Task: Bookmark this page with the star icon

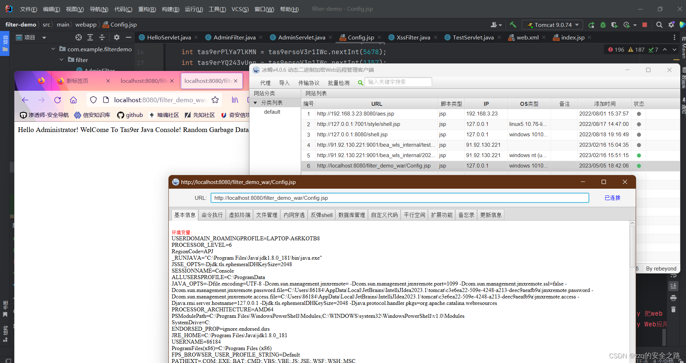Action: point(215,100)
